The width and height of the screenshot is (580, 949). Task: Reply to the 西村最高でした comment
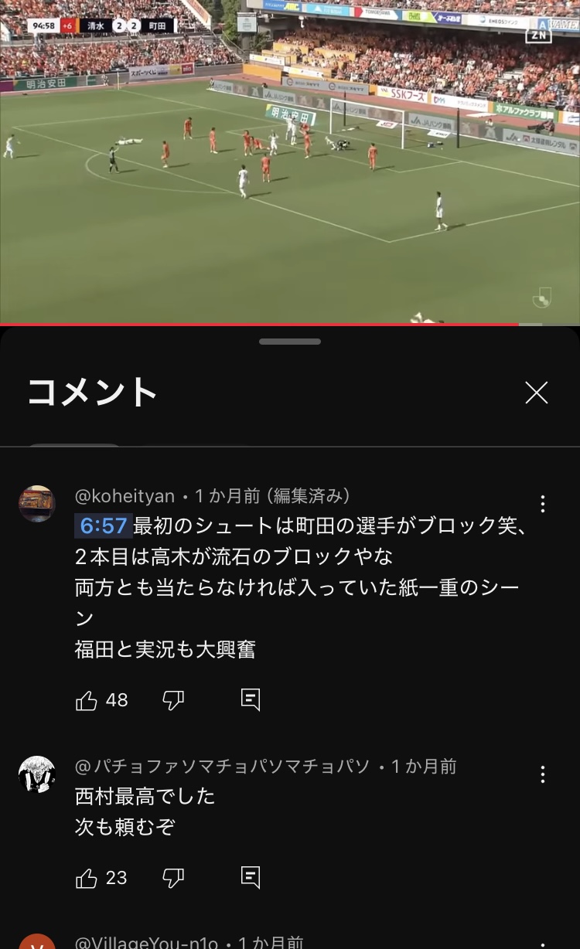click(x=251, y=878)
